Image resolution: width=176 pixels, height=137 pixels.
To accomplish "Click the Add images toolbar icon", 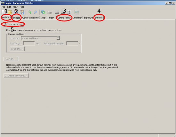I will tap(43, 12).
